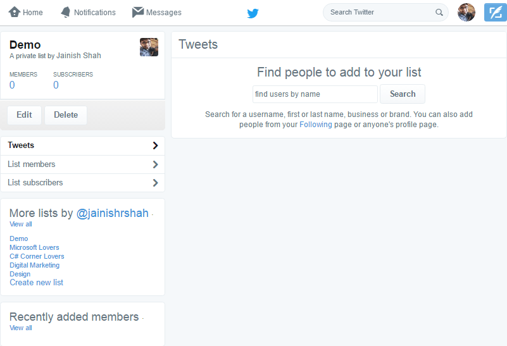Open the C# Corner Lovers list
507x346 pixels.
tap(37, 257)
